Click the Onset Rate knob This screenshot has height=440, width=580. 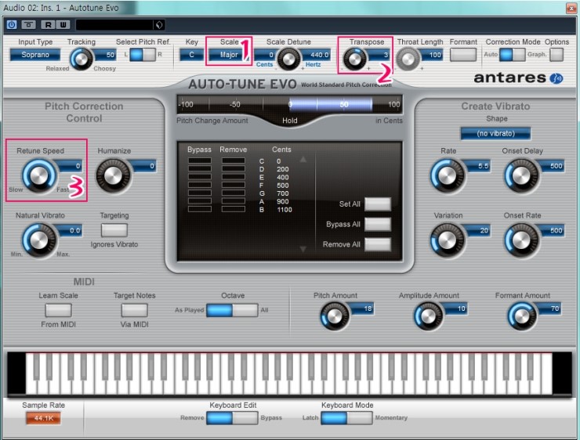(x=521, y=240)
